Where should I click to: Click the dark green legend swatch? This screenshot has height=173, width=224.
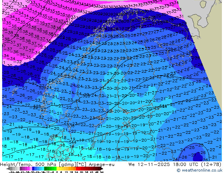coord(46,169)
